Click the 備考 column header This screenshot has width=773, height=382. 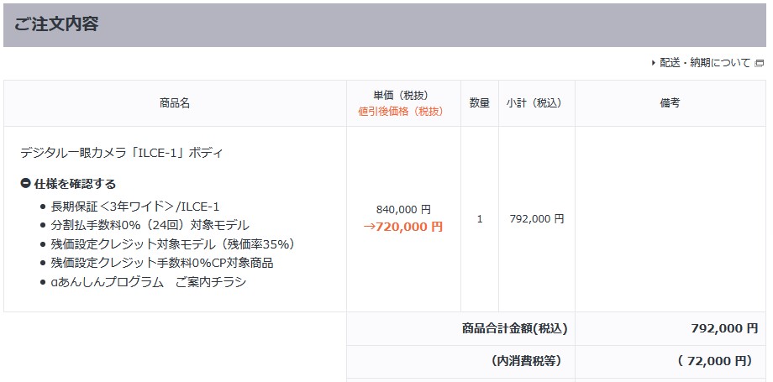pos(670,103)
